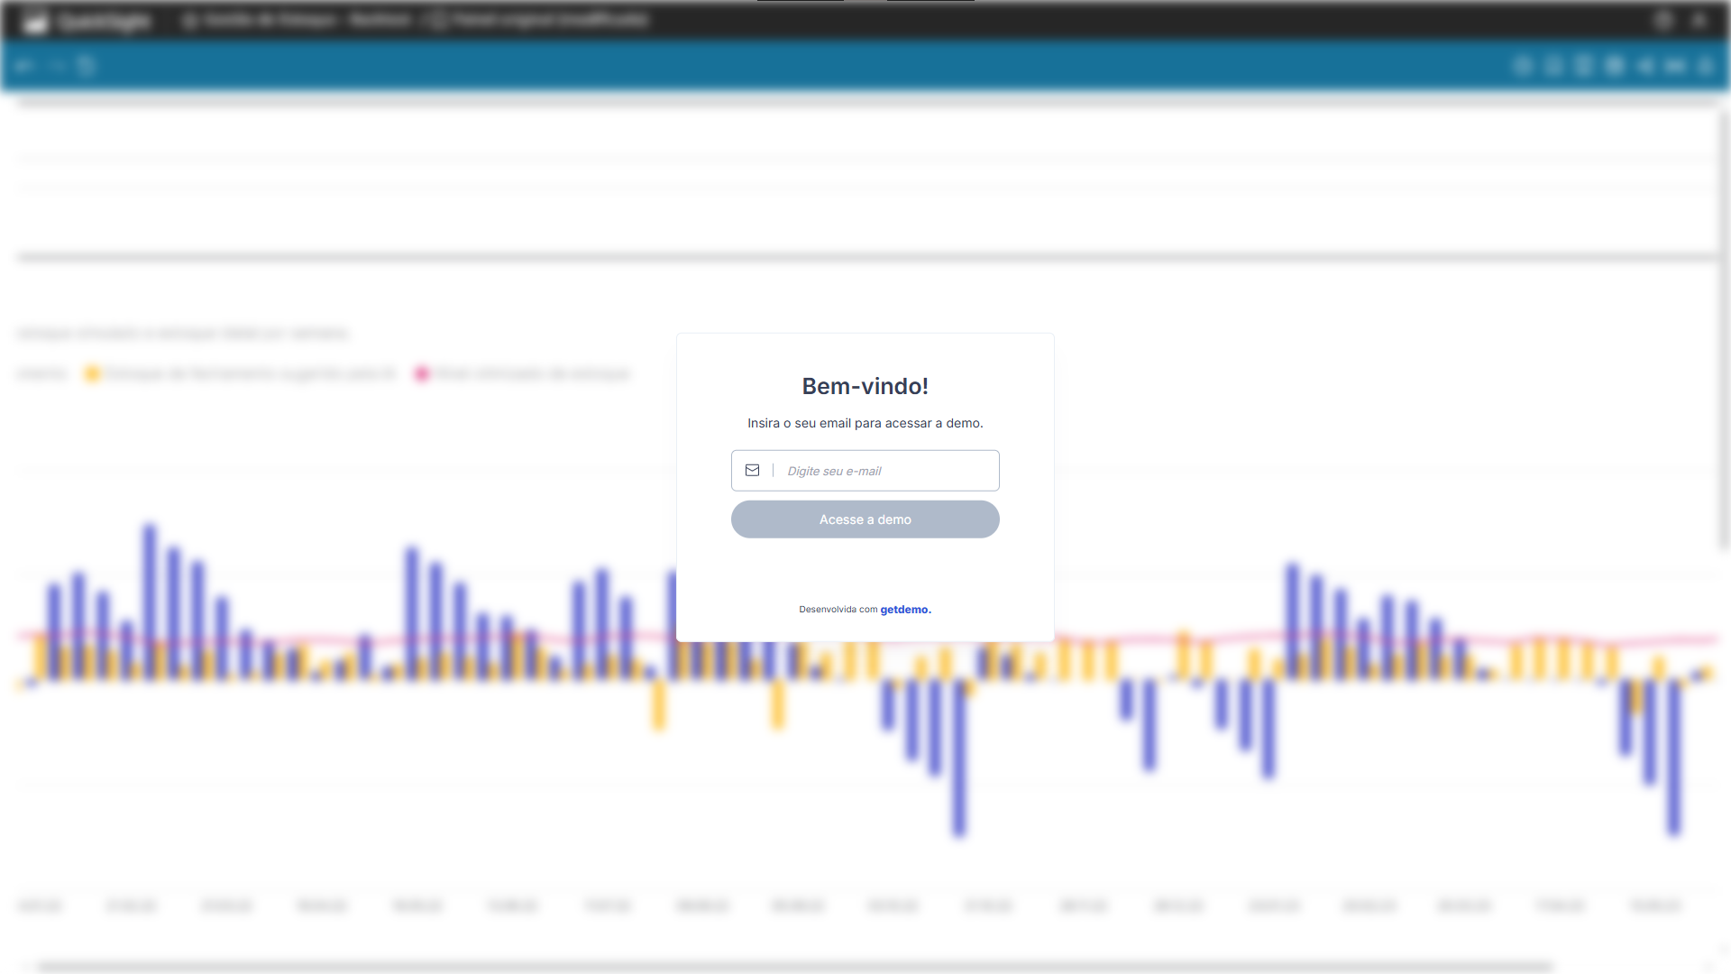Click the envelope icon in email field
Viewport: 1731px width, 974px height.
[x=752, y=471]
